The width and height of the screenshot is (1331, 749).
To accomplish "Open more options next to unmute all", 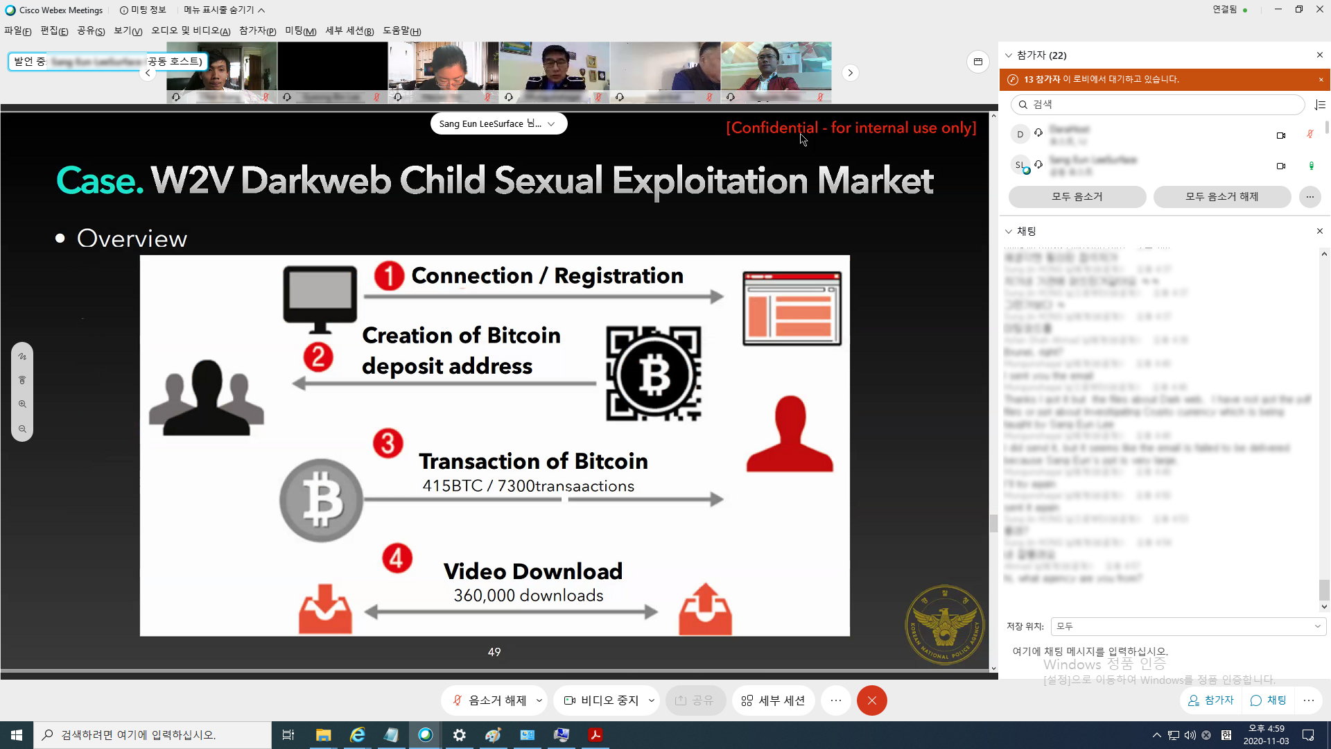I will [1310, 197].
